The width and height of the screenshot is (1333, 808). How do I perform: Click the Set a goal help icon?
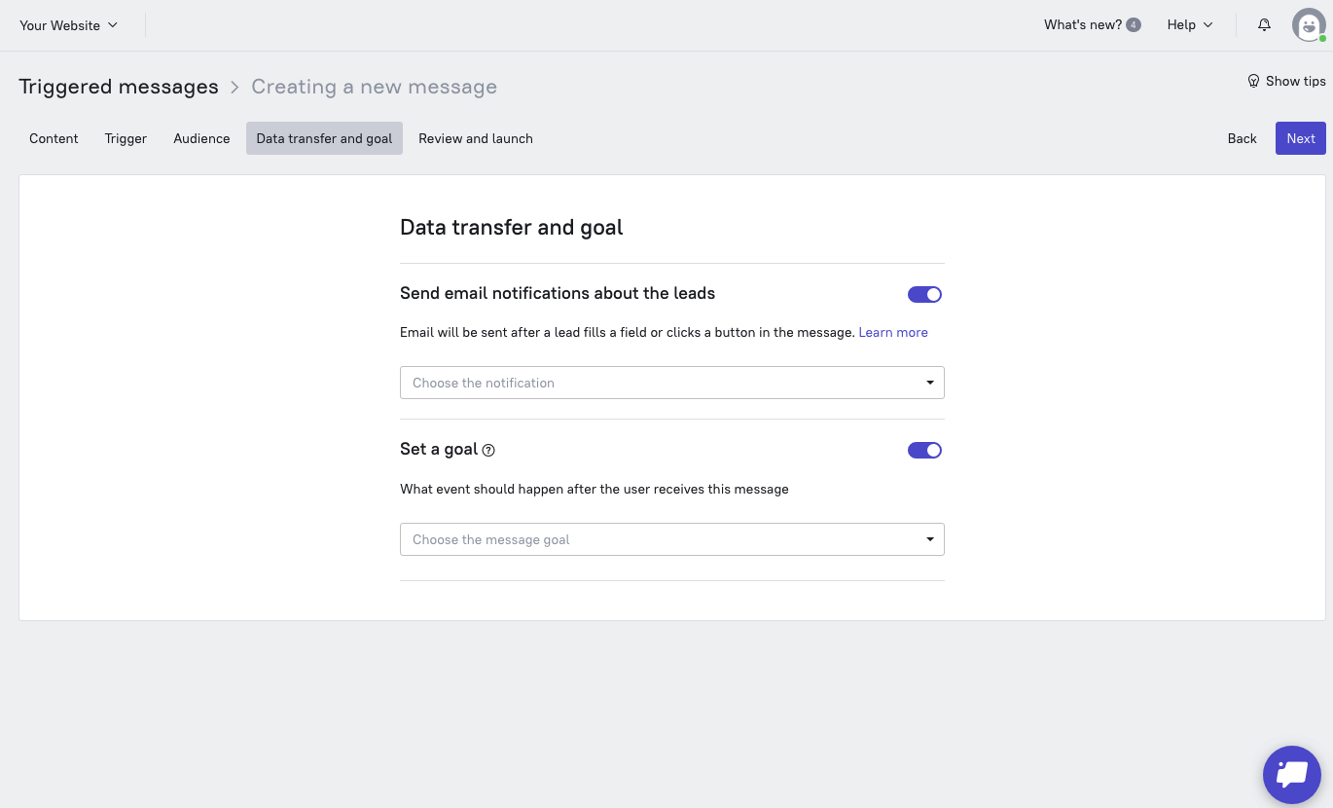coord(488,450)
